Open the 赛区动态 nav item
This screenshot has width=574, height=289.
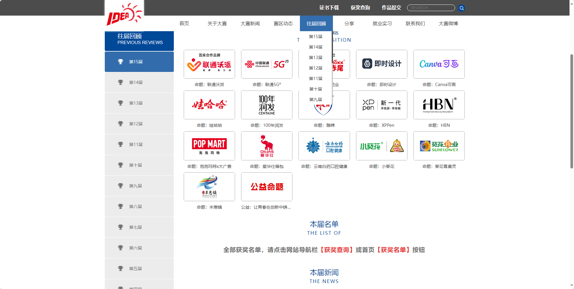pyautogui.click(x=283, y=23)
